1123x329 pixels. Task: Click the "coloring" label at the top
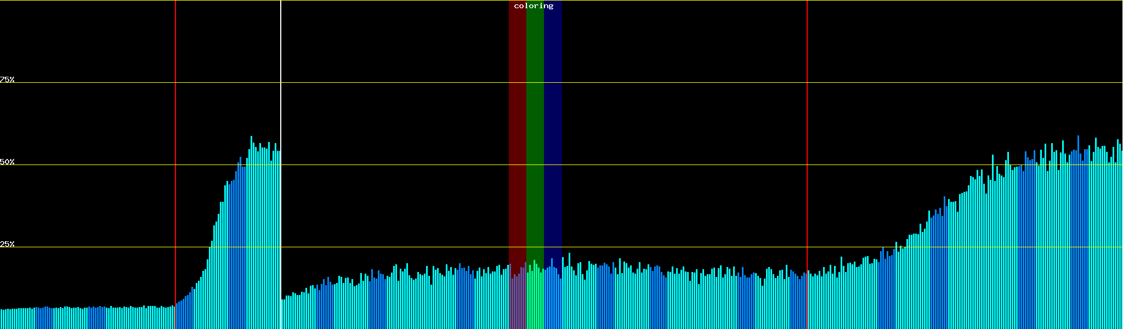[534, 6]
